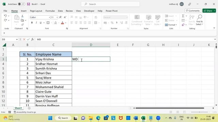Select the Sheet1 tab

[x=18, y=108]
